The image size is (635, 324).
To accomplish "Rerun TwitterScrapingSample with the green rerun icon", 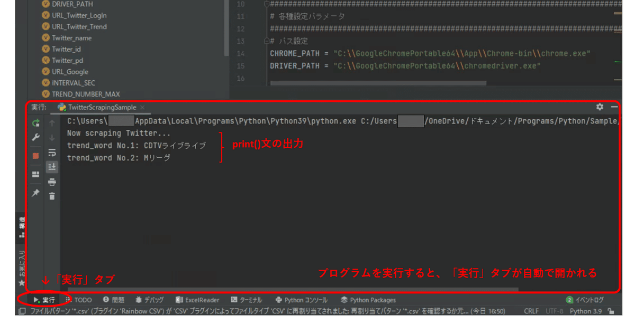I will click(36, 123).
